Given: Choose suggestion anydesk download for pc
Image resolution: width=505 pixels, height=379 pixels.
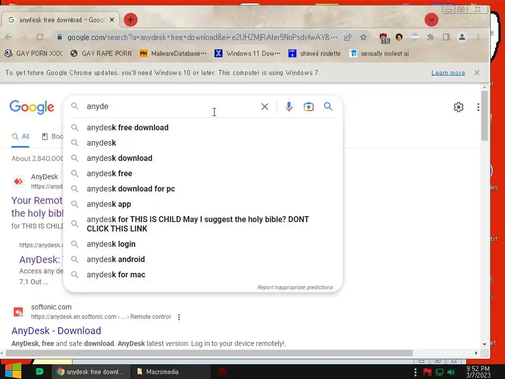Looking at the screenshot, I should point(203,189).
